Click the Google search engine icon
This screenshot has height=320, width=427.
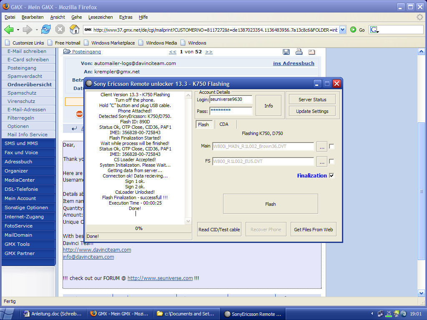(374, 30)
